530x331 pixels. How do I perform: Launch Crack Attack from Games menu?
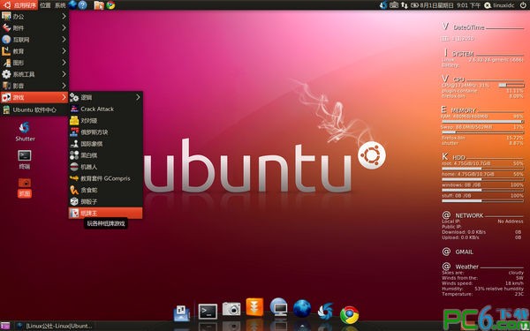pos(105,109)
